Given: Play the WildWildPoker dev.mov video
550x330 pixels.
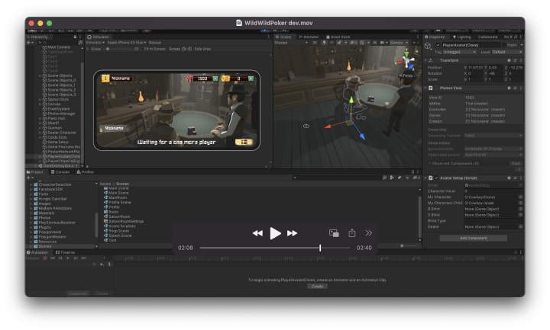Looking at the screenshot, I should pyautogui.click(x=275, y=233).
